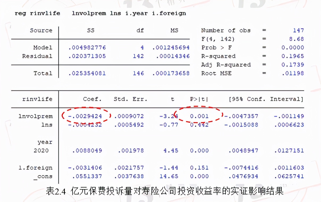Select lnvolprem coefficient -.0029424
The height and width of the screenshot is (202, 321).
pyautogui.click(x=85, y=116)
